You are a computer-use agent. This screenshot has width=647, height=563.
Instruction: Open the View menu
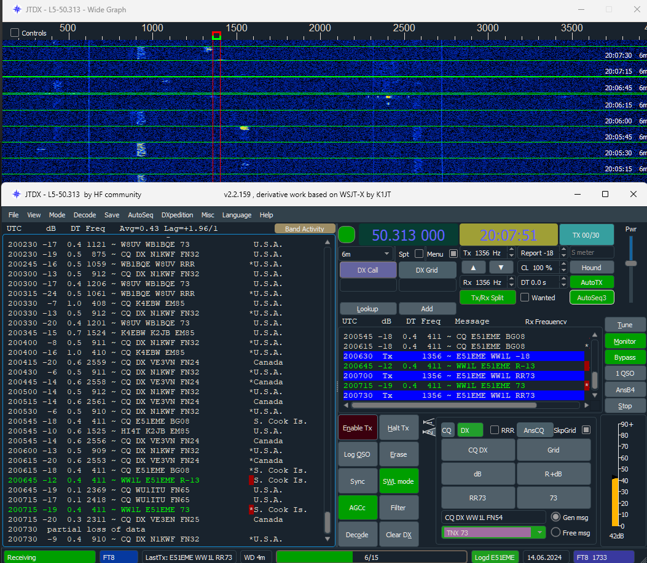coord(34,215)
